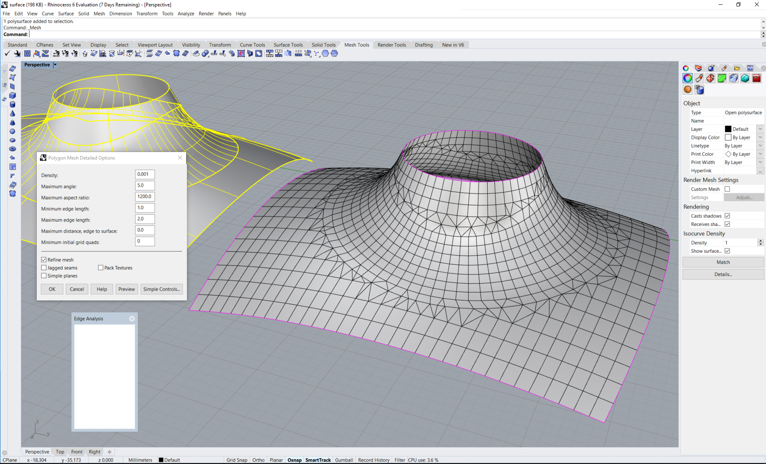Click the Hyperlink ellipsis button
This screenshot has height=464, width=766.
click(x=760, y=171)
